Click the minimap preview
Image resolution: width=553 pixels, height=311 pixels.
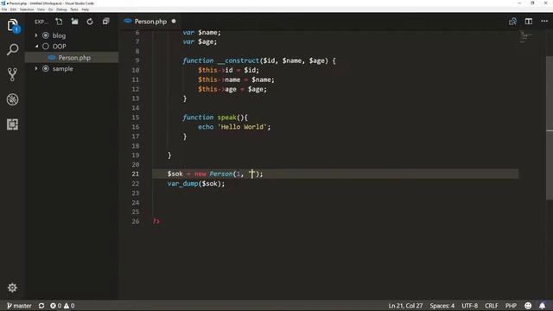point(526,36)
